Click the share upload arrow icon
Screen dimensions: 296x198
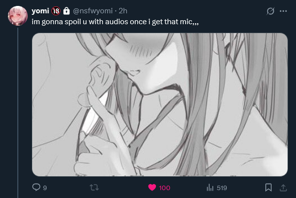(283, 188)
